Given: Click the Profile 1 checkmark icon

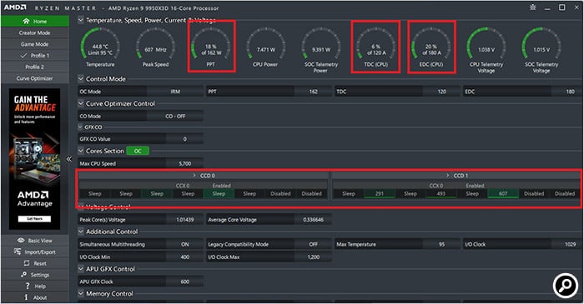Looking at the screenshot, I should (x=24, y=55).
